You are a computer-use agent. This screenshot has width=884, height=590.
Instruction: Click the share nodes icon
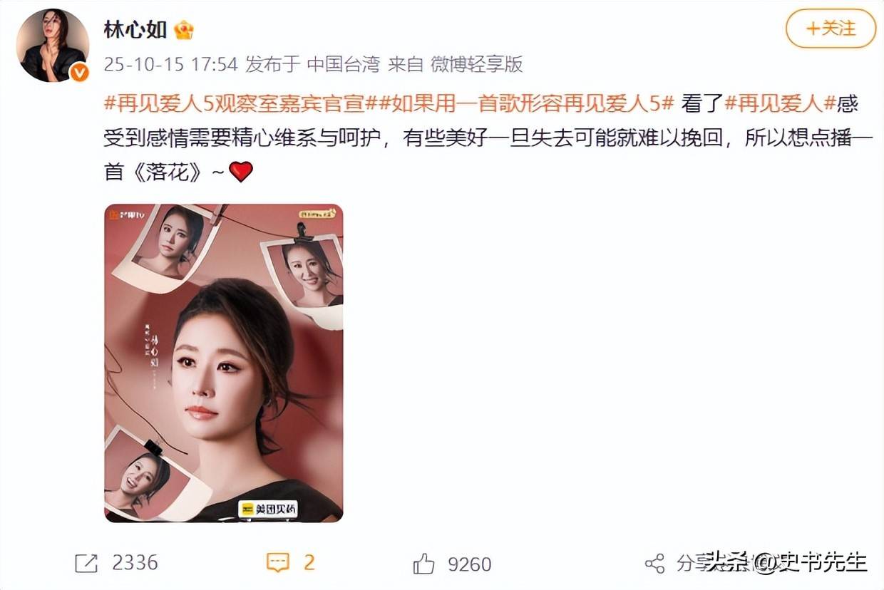[x=654, y=564]
